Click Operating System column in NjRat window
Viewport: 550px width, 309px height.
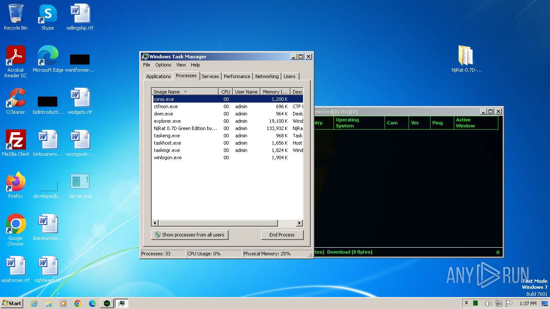[x=358, y=123]
